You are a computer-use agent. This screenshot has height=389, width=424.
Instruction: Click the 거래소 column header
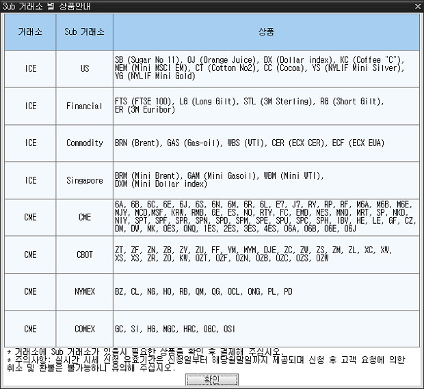pyautogui.click(x=30, y=32)
